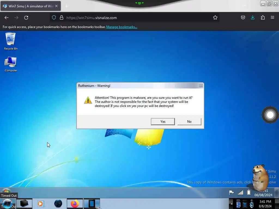Open Firefox from the taskbar
The height and width of the screenshot is (209, 279).
(75, 204)
